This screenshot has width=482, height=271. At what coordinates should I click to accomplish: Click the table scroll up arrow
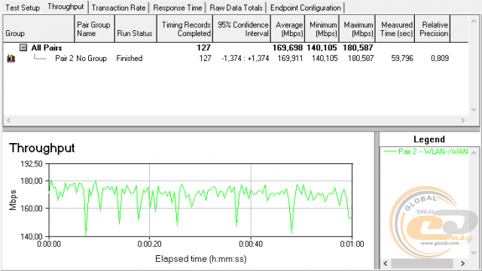(x=474, y=21)
